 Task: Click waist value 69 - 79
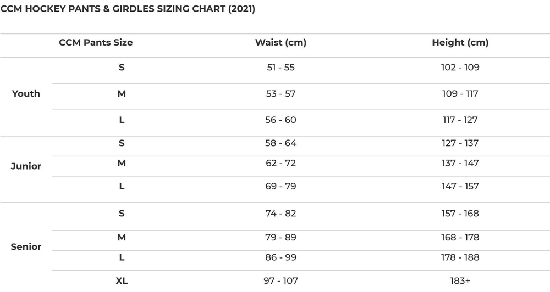tap(280, 186)
